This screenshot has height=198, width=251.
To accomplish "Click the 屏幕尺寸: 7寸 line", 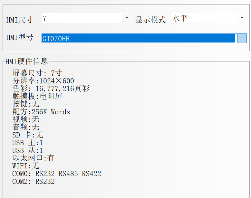I will click(37, 73).
